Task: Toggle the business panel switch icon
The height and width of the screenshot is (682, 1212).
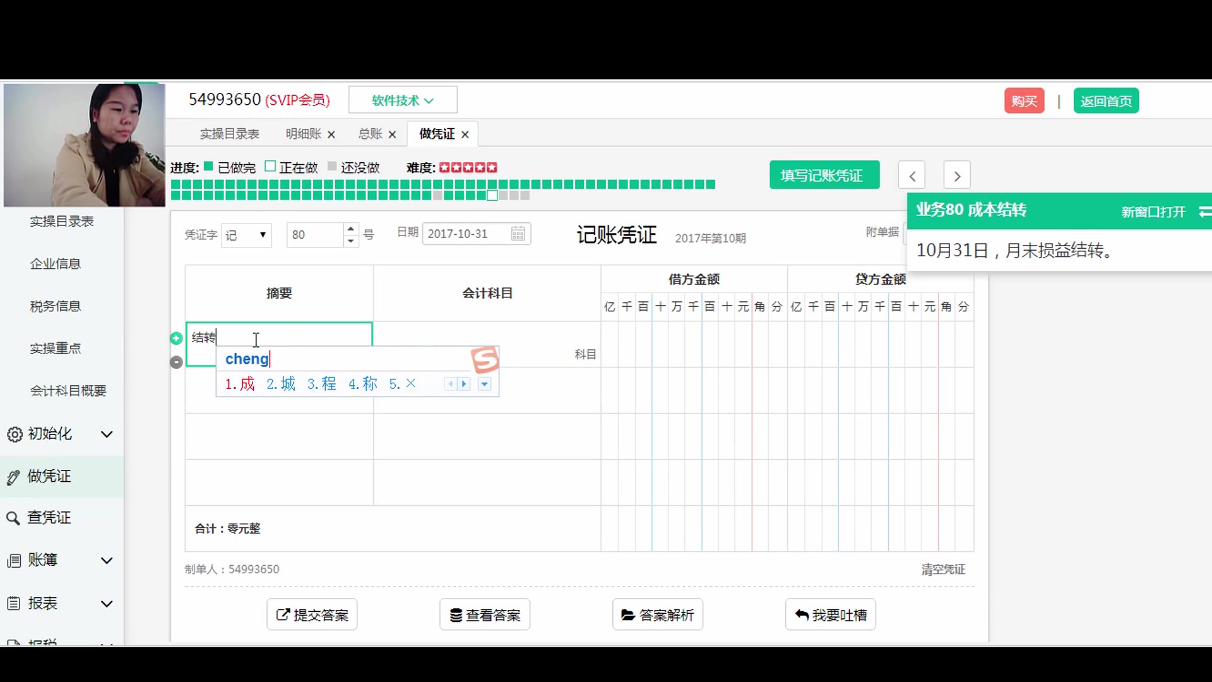Action: (x=1204, y=212)
